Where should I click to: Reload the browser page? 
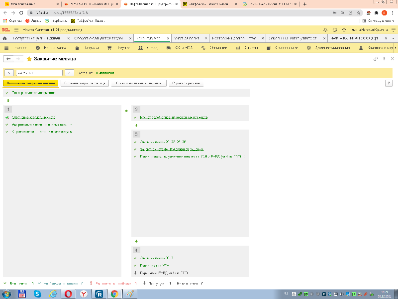[21, 13]
